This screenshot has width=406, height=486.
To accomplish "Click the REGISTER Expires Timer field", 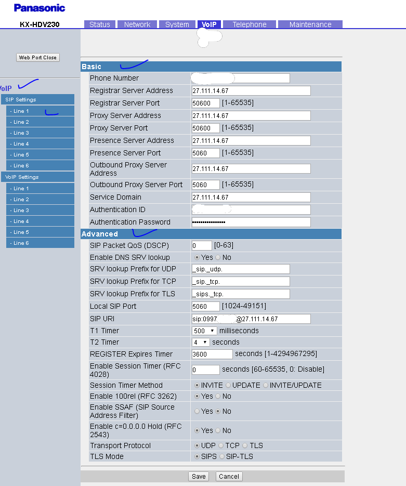I will (212, 354).
